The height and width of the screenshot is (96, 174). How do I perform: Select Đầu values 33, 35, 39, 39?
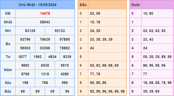click(101, 39)
